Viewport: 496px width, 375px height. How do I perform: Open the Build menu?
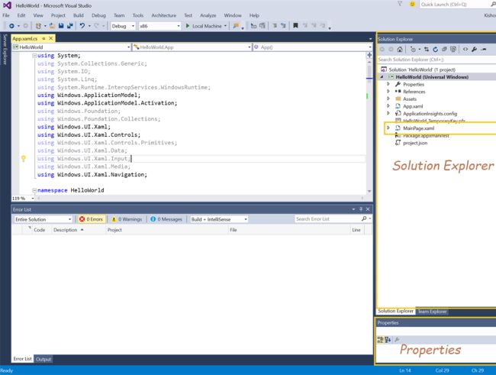coord(79,15)
